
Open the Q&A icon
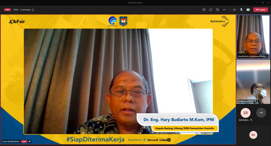click(x=217, y=10)
